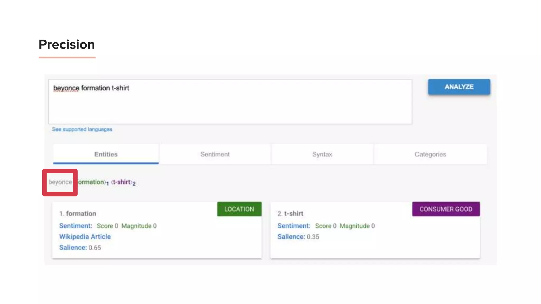Click the blue ANALYZE button
541x304 pixels.
(459, 87)
